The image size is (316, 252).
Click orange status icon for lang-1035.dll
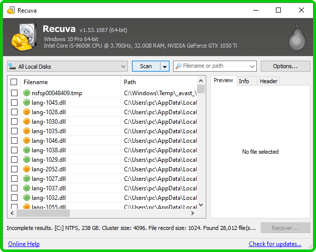click(x=27, y=131)
